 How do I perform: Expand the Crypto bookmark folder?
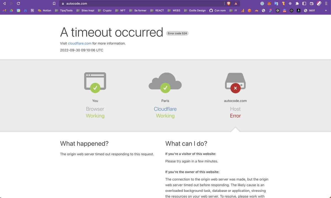tap(105, 10)
